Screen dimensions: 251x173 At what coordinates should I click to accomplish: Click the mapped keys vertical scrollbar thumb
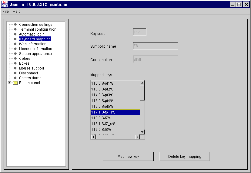coord(142,93)
